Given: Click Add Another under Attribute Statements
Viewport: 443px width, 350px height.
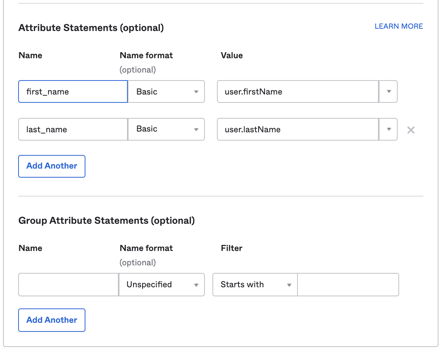Looking at the screenshot, I should point(52,166).
